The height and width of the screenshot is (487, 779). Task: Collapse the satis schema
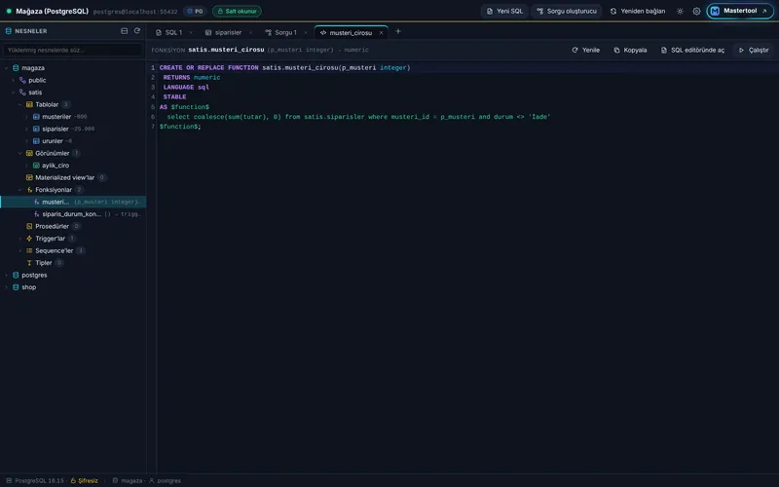click(14, 93)
